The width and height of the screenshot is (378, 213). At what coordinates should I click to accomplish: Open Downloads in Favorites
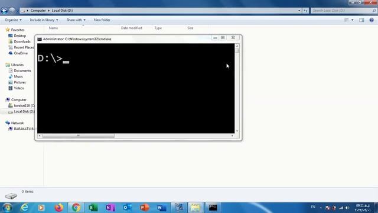click(x=22, y=41)
